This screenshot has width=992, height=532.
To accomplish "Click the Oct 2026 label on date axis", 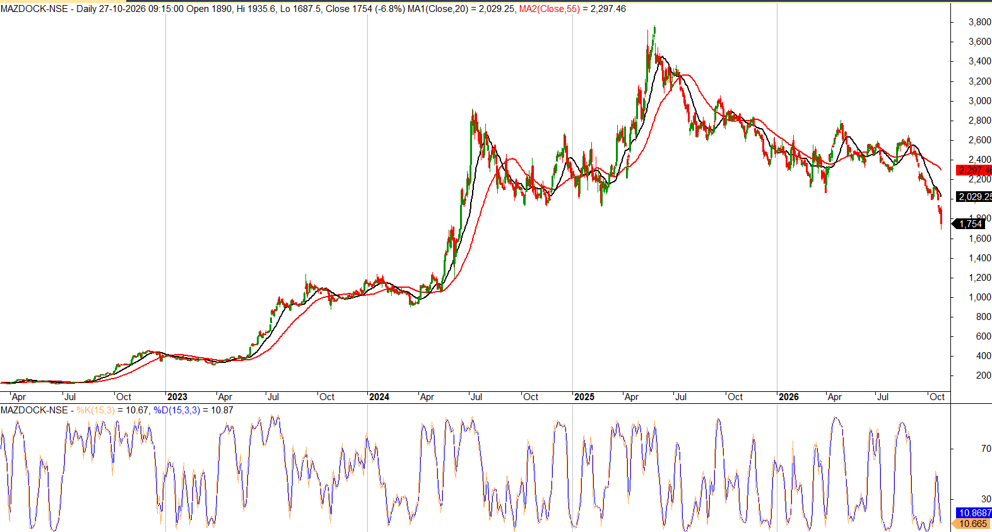I will [x=937, y=397].
